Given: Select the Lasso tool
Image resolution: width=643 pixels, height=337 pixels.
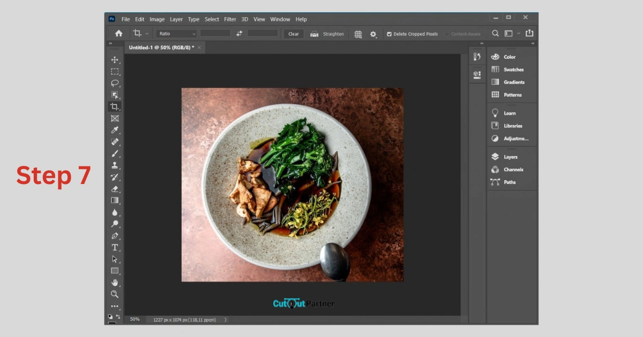Looking at the screenshot, I should 115,83.
